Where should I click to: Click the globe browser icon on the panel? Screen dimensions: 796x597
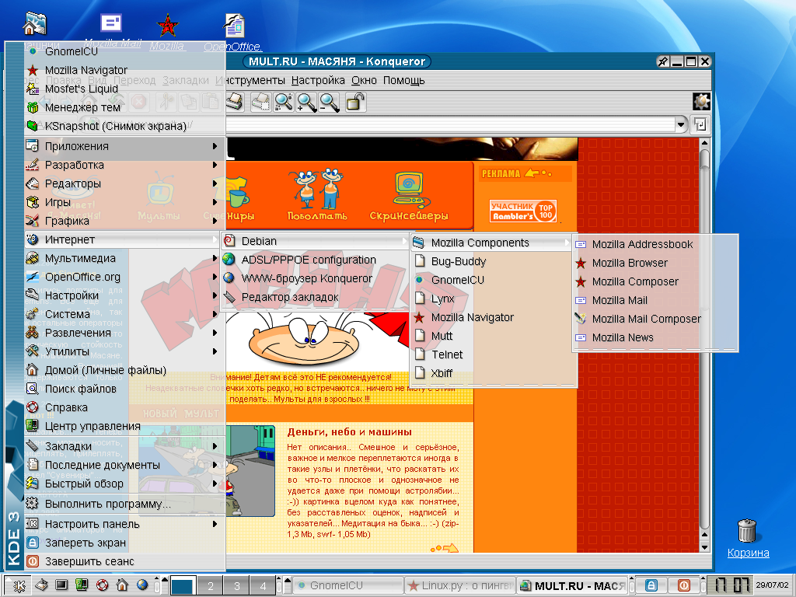[x=143, y=585]
